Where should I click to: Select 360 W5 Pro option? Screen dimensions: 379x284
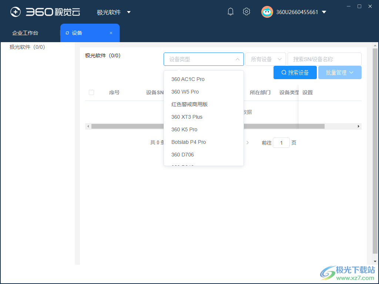tap(204, 92)
